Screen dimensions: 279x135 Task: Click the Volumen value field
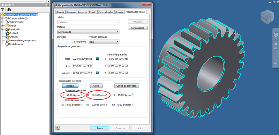tap(82, 73)
